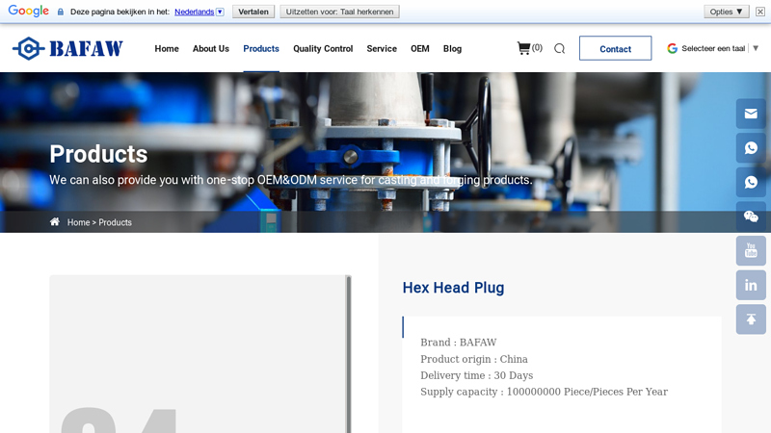
Task: Open the Service menu
Action: tap(382, 49)
